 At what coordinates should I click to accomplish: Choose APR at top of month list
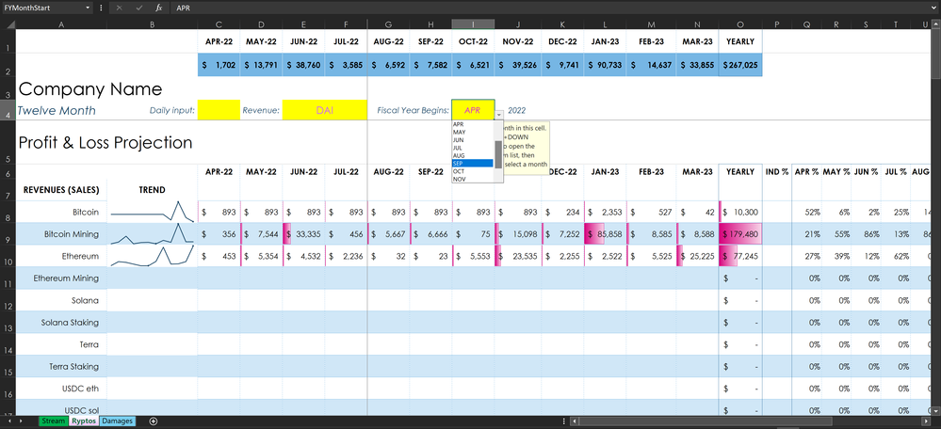point(472,124)
